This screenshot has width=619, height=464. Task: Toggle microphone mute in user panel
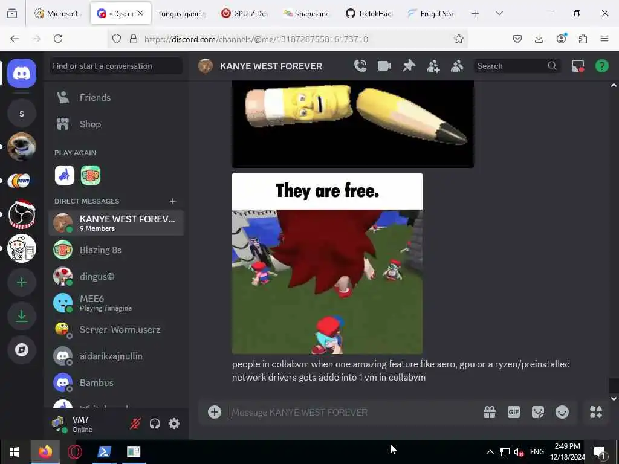coord(135,424)
